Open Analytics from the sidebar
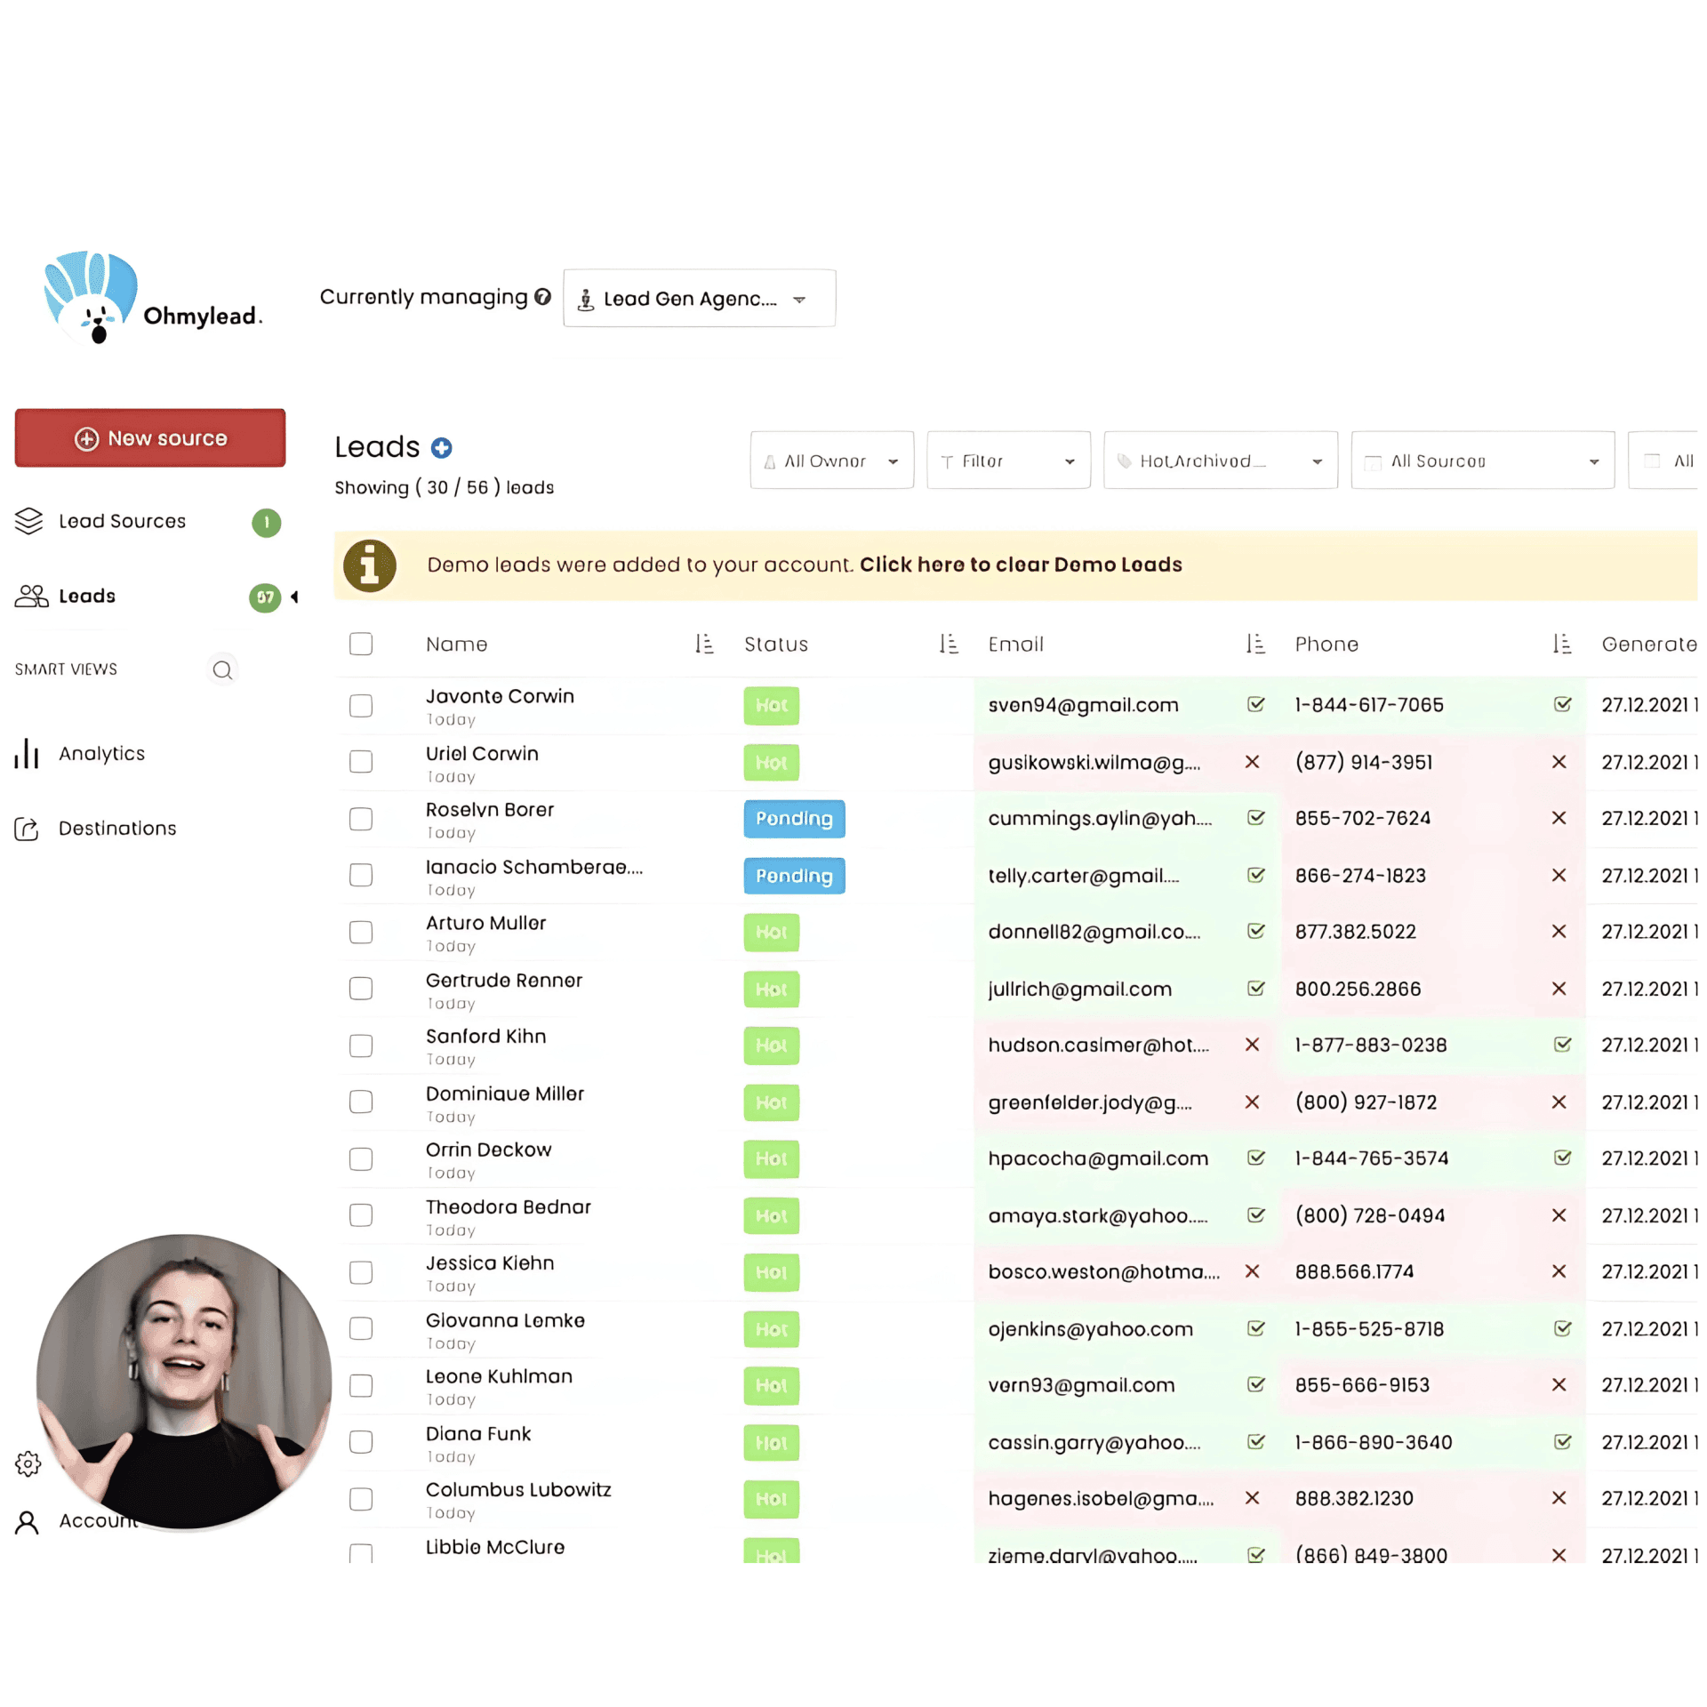The width and height of the screenshot is (1707, 1707). 101,754
